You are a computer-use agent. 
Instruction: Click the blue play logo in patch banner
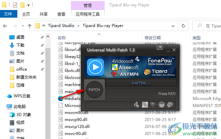click(95, 67)
